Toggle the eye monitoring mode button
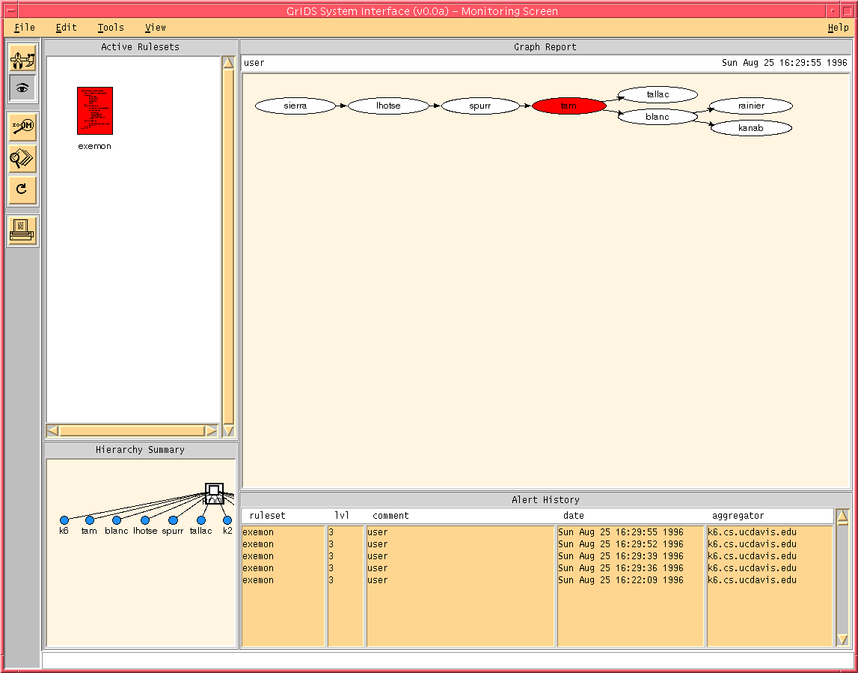Viewport: 858px width, 673px height. 22,88
